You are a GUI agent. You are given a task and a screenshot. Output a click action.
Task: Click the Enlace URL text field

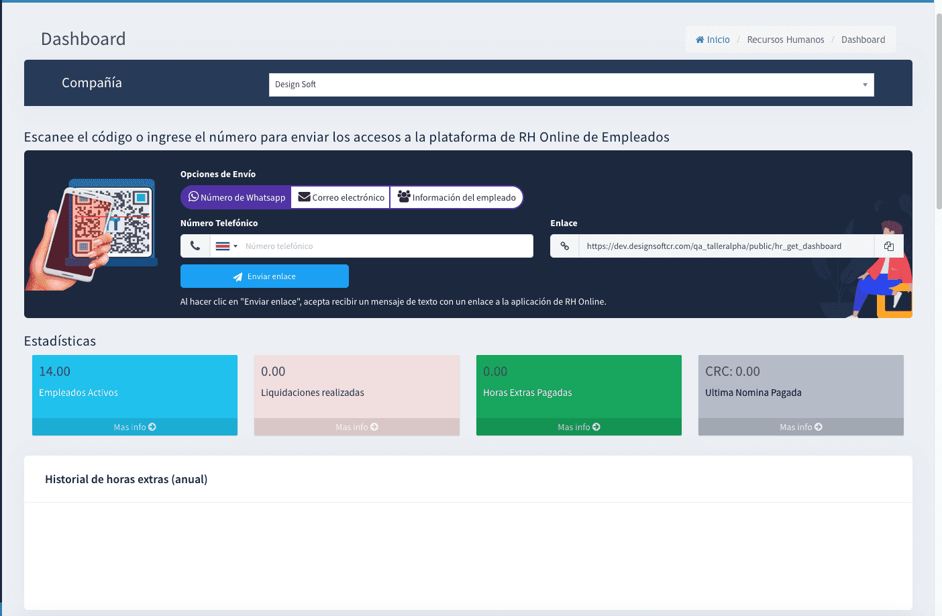pos(726,246)
